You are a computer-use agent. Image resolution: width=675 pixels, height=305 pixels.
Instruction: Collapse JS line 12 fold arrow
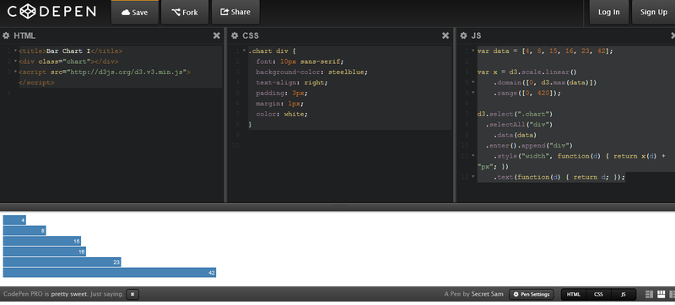473,177
